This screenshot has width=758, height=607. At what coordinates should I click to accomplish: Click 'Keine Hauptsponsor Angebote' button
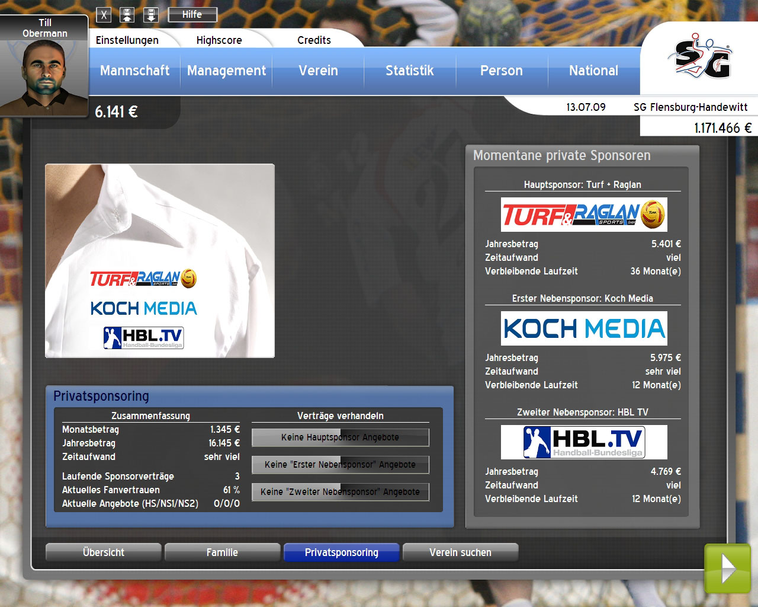click(340, 437)
